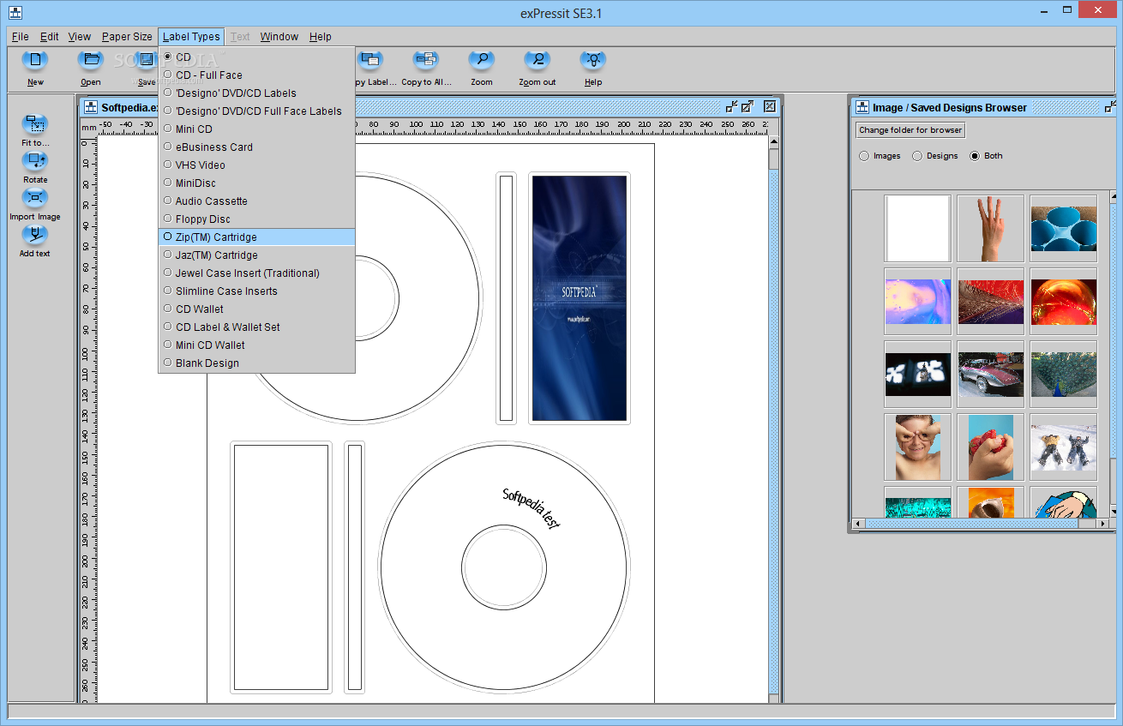Close the Label Types menu

[191, 37]
